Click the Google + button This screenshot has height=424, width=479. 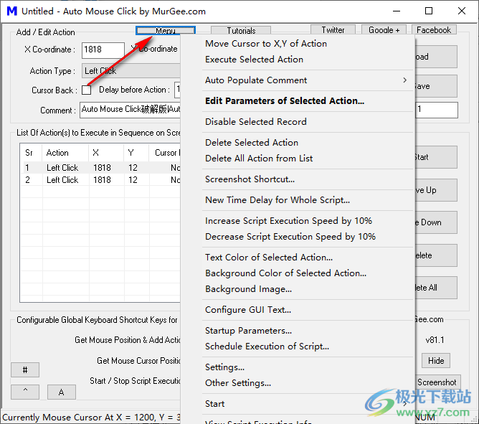[384, 29]
